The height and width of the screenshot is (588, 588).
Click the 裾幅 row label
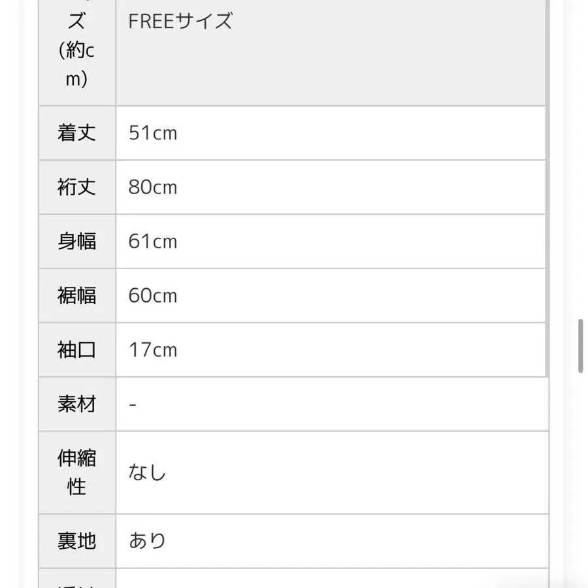coord(77,296)
